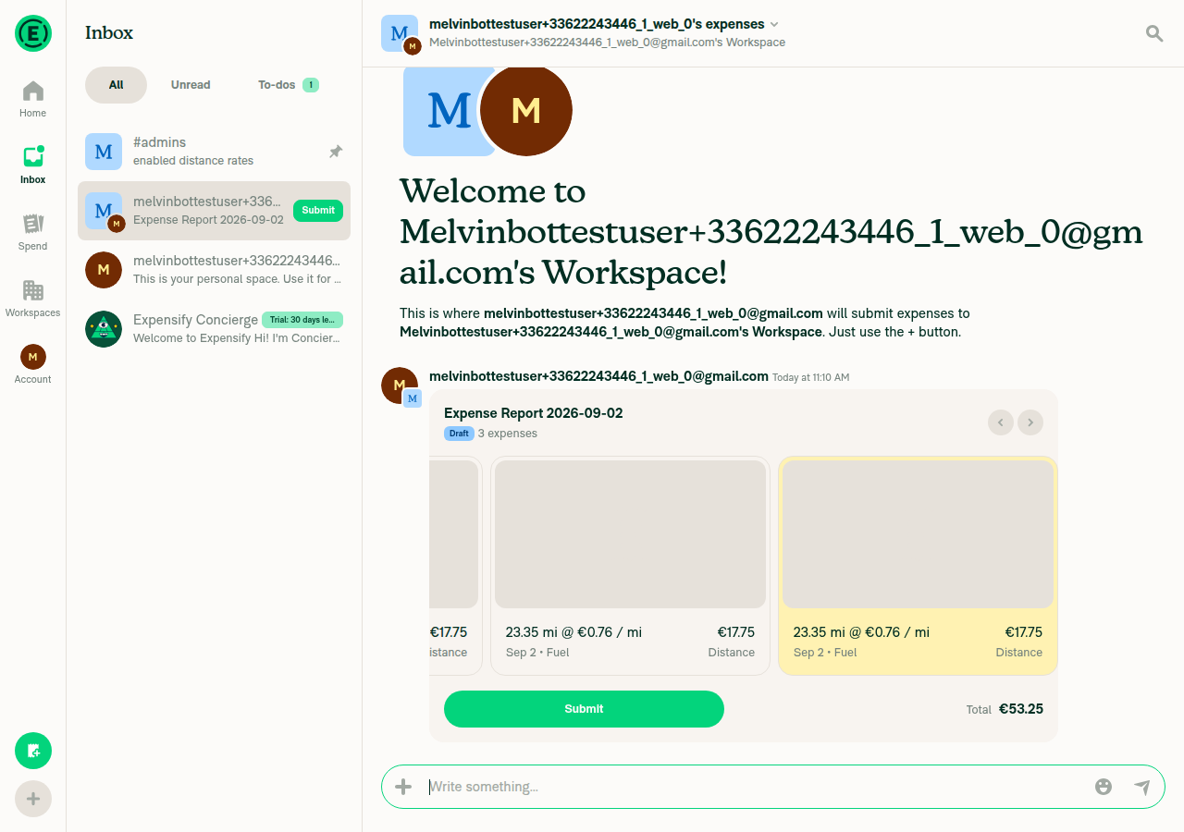
Task: Click the green create expense button
Action: click(x=33, y=751)
